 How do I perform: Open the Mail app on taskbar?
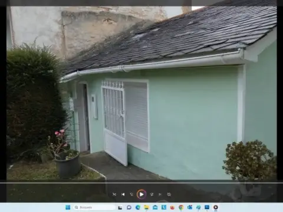pyautogui.click(x=155, y=207)
